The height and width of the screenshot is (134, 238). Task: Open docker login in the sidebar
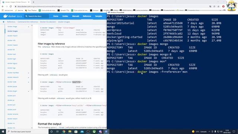[x=12, y=59]
